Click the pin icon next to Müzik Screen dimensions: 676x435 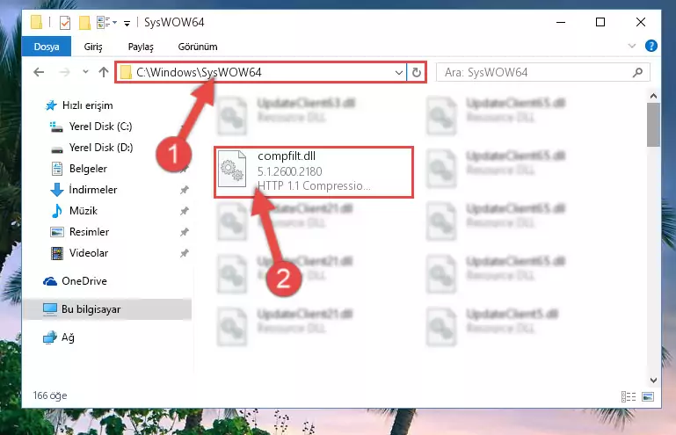point(184,211)
